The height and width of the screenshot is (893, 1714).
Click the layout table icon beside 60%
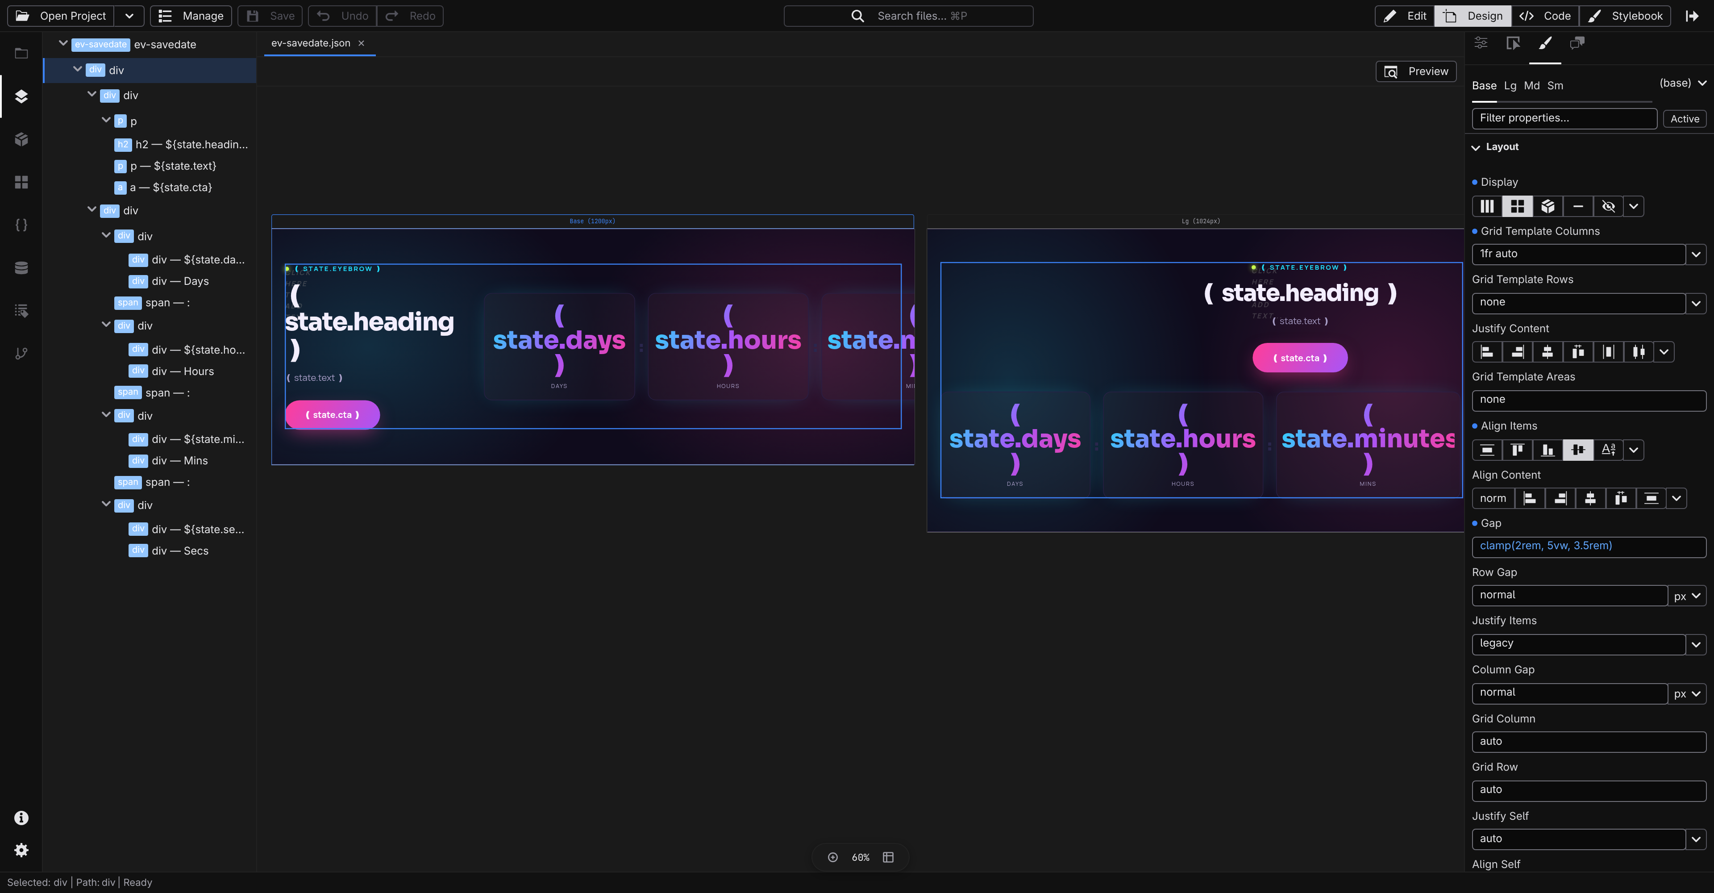888,857
